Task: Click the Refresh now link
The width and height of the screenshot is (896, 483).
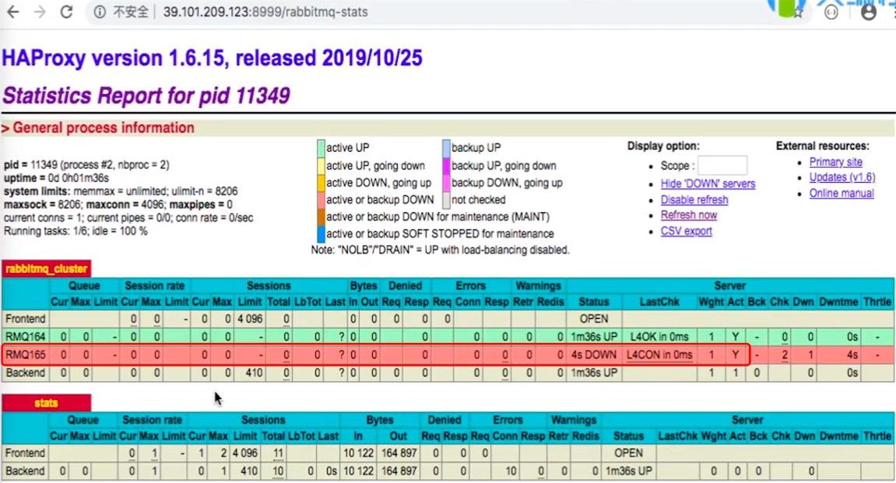Action: point(689,215)
